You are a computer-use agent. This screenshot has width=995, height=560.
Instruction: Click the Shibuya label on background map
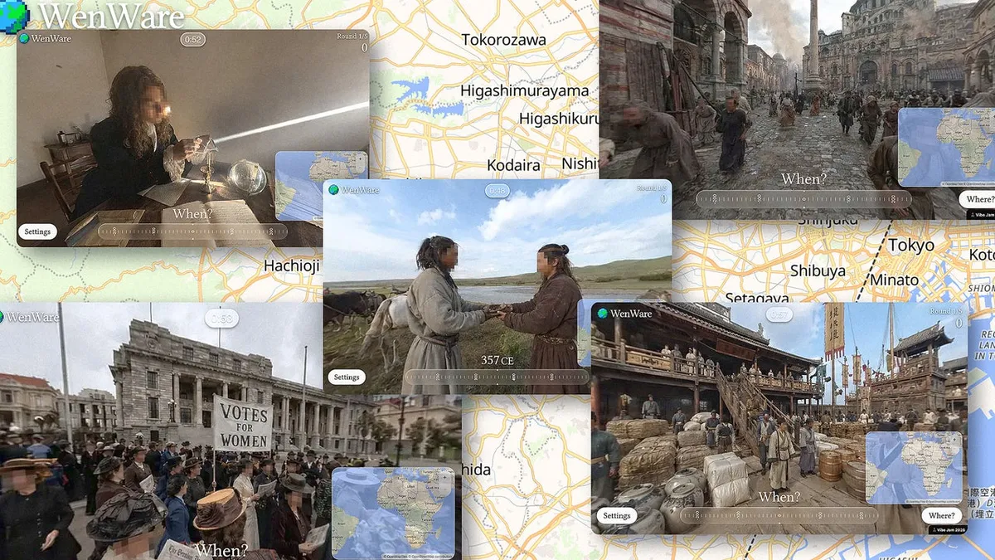818,270
